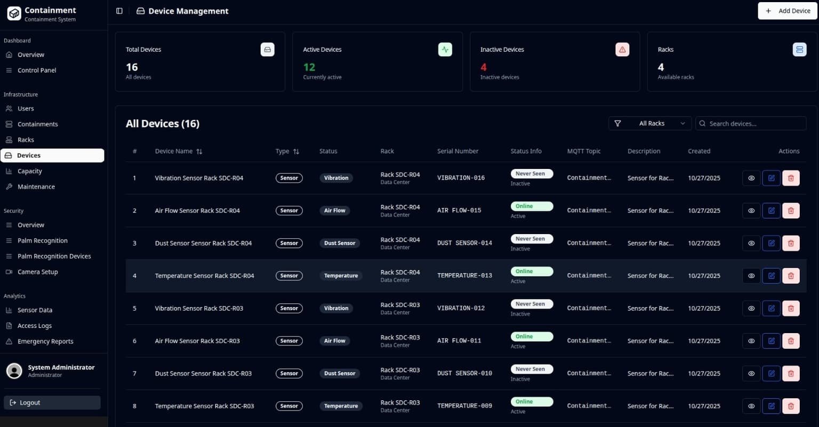819x427 pixels.
Task: Open the Capacity page from the sidebar
Action: (x=30, y=171)
